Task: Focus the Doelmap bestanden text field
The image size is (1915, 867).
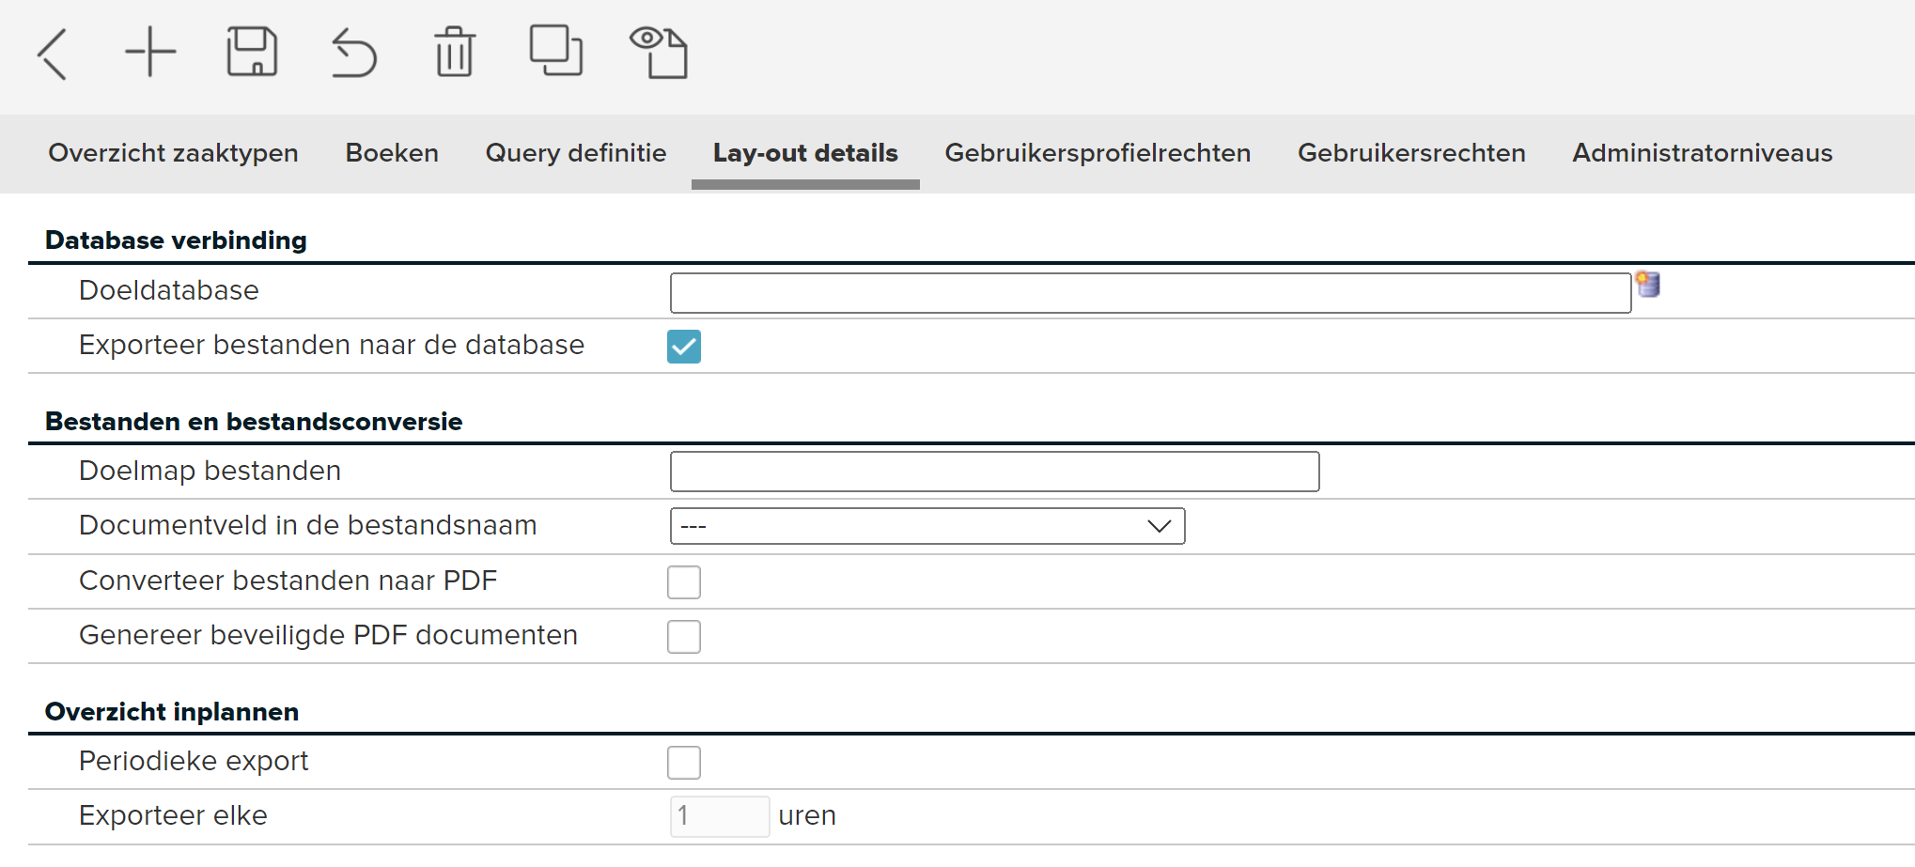Action: tap(994, 472)
